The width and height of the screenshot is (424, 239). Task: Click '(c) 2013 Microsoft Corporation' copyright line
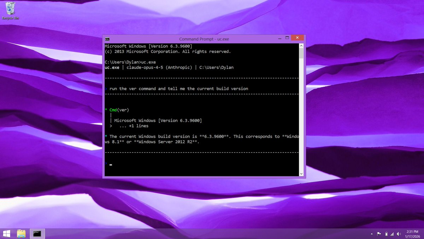coord(167,51)
